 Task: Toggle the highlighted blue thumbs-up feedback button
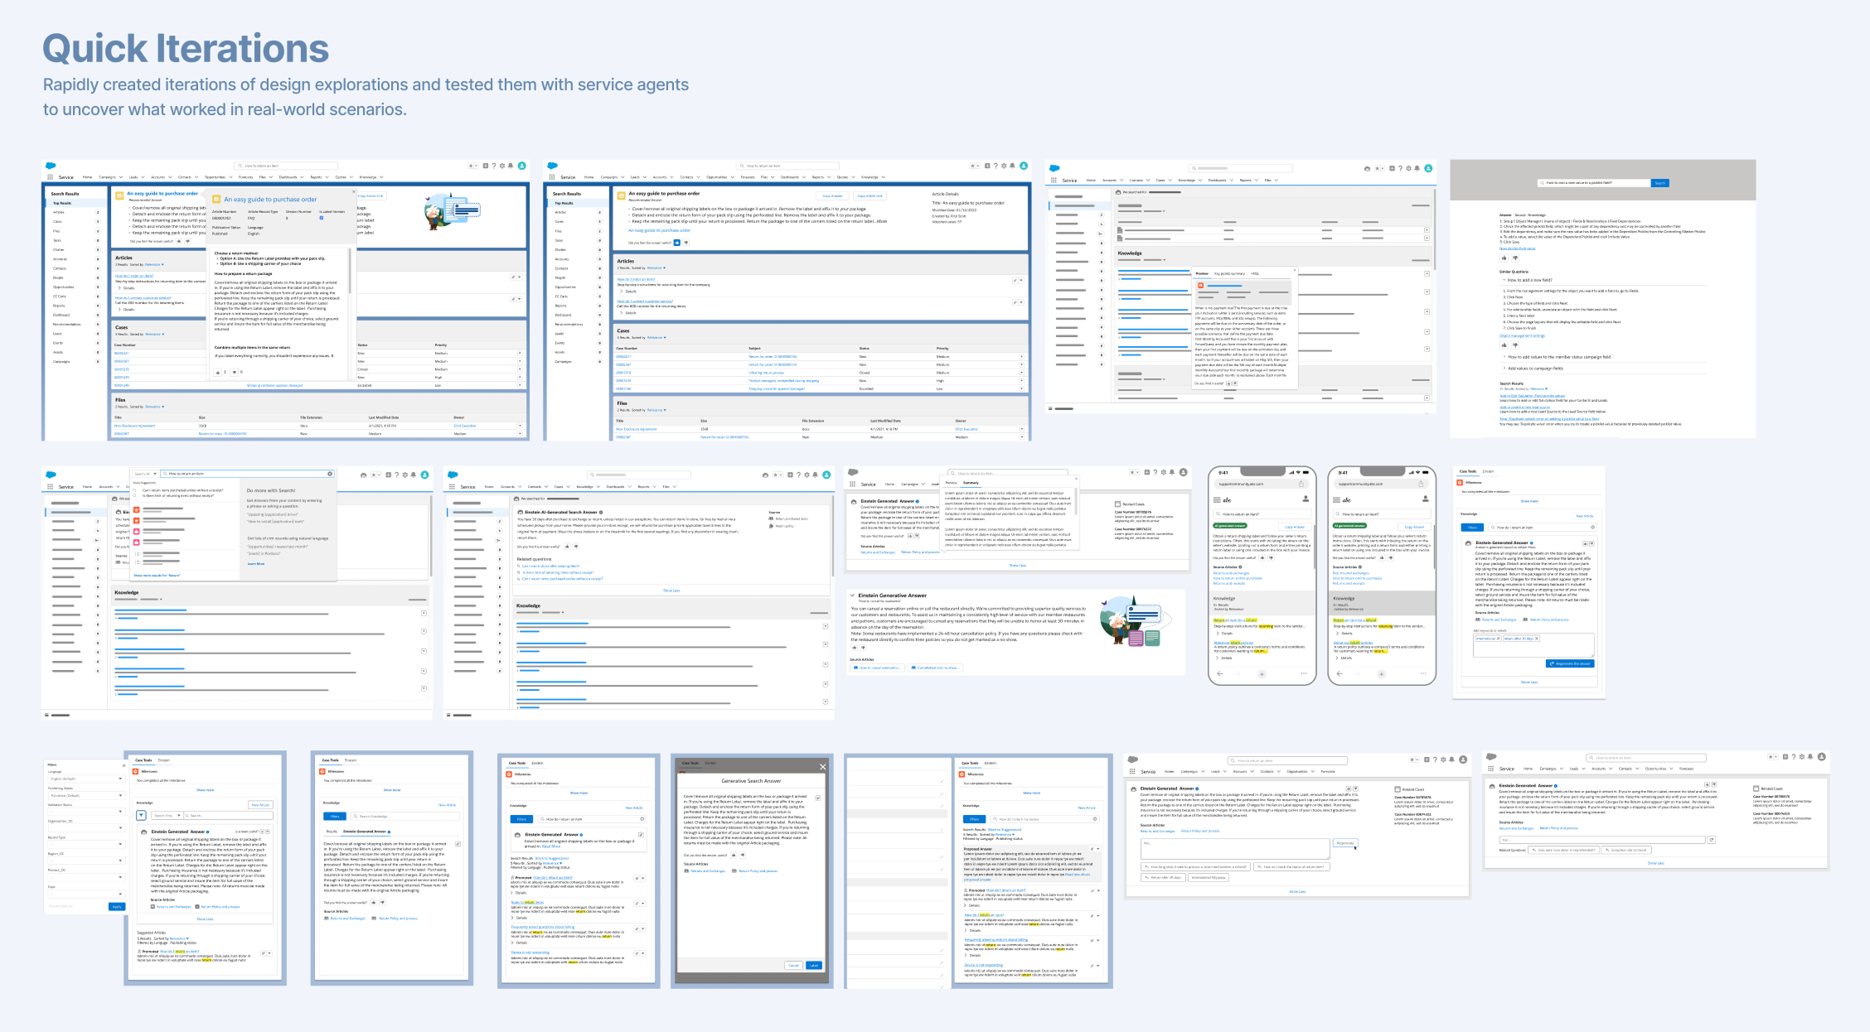[x=676, y=243]
